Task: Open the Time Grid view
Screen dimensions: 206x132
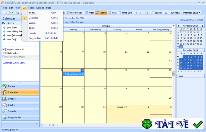Action: [x=125, y=13]
